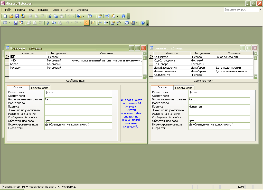Expand the View button dropdown arrow
The height and width of the screenshot is (190, 263).
10,23
